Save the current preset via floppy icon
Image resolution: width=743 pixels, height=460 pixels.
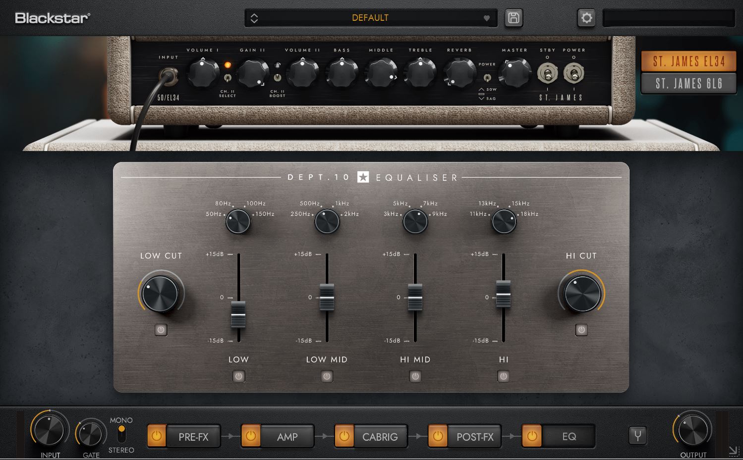(x=513, y=17)
